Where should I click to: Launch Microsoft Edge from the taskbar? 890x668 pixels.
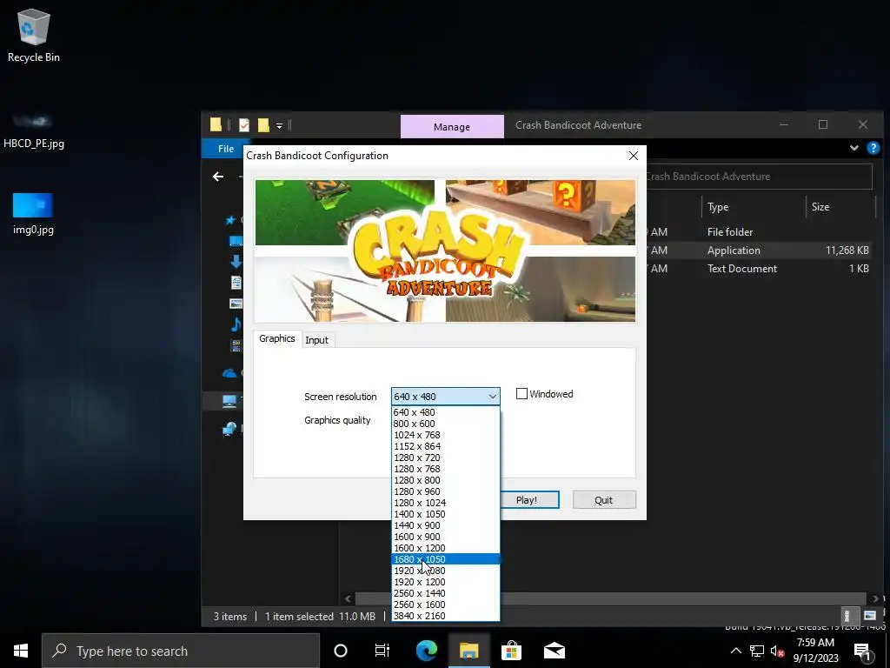pos(426,651)
